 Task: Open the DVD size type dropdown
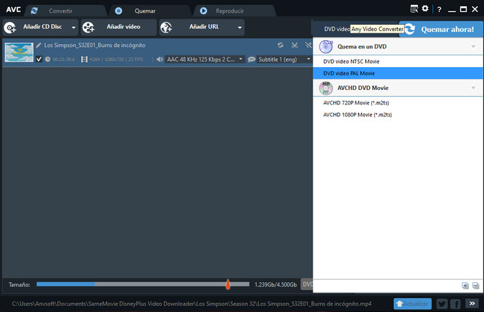point(307,284)
